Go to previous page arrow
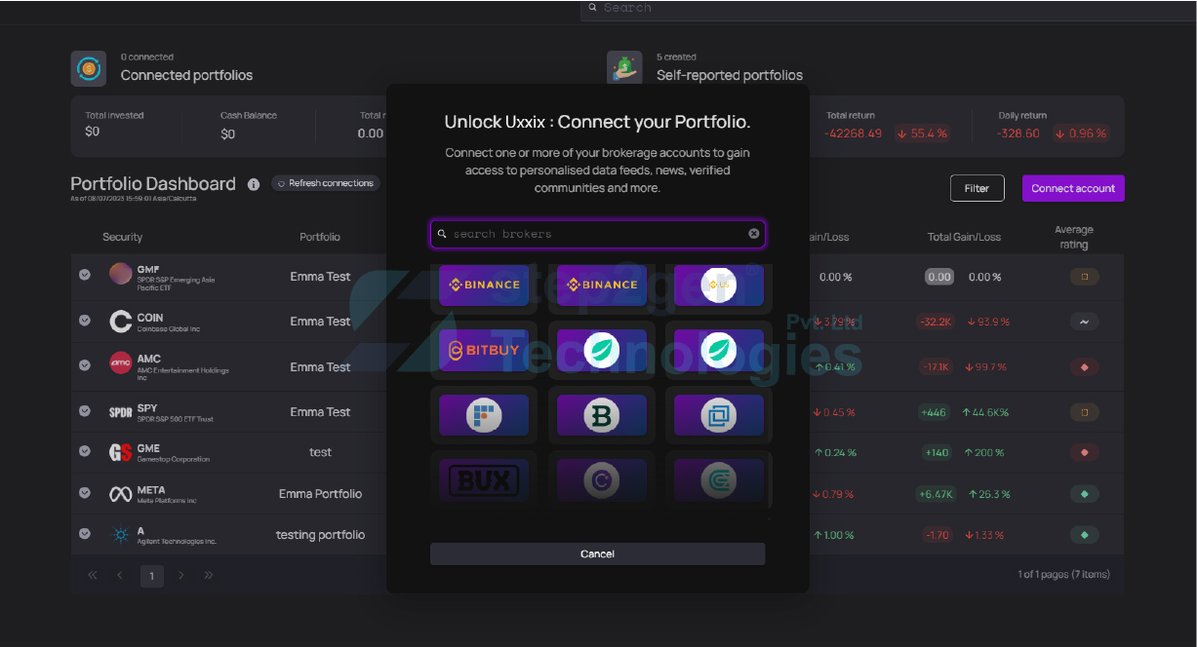This screenshot has width=1197, height=647. (120, 576)
